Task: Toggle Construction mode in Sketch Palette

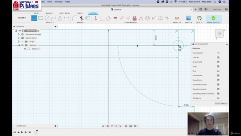Action: (218, 53)
